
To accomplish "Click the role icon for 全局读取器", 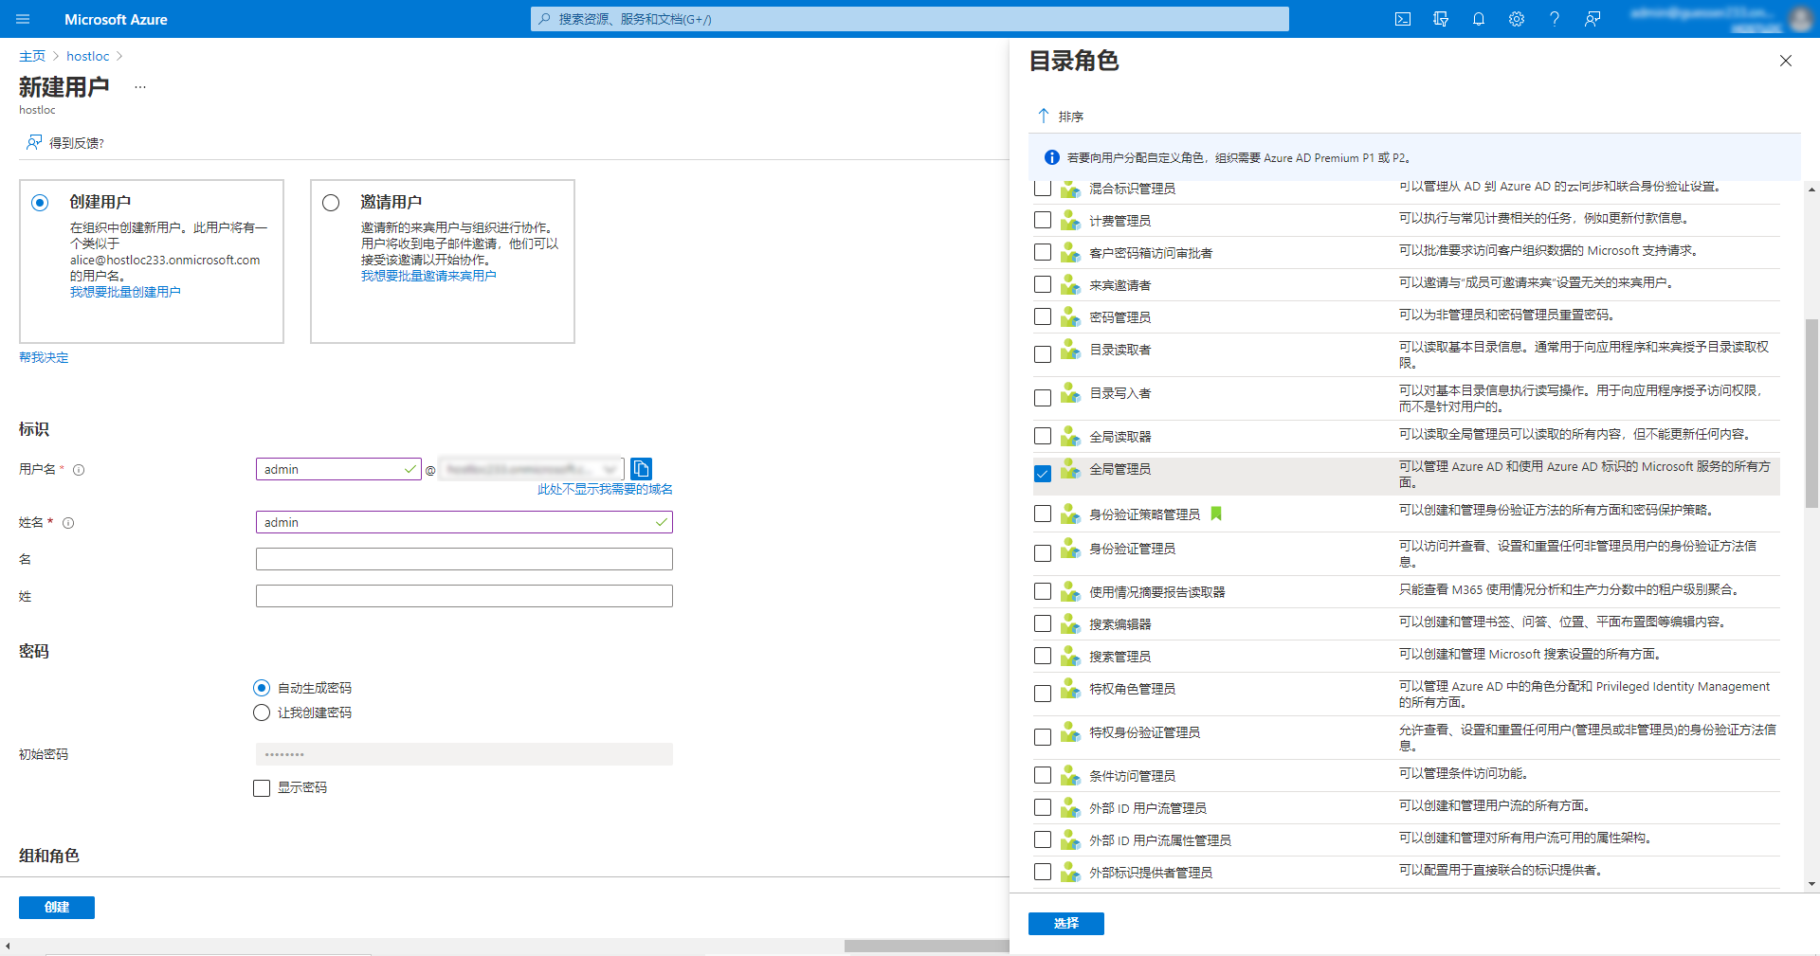I will point(1070,437).
